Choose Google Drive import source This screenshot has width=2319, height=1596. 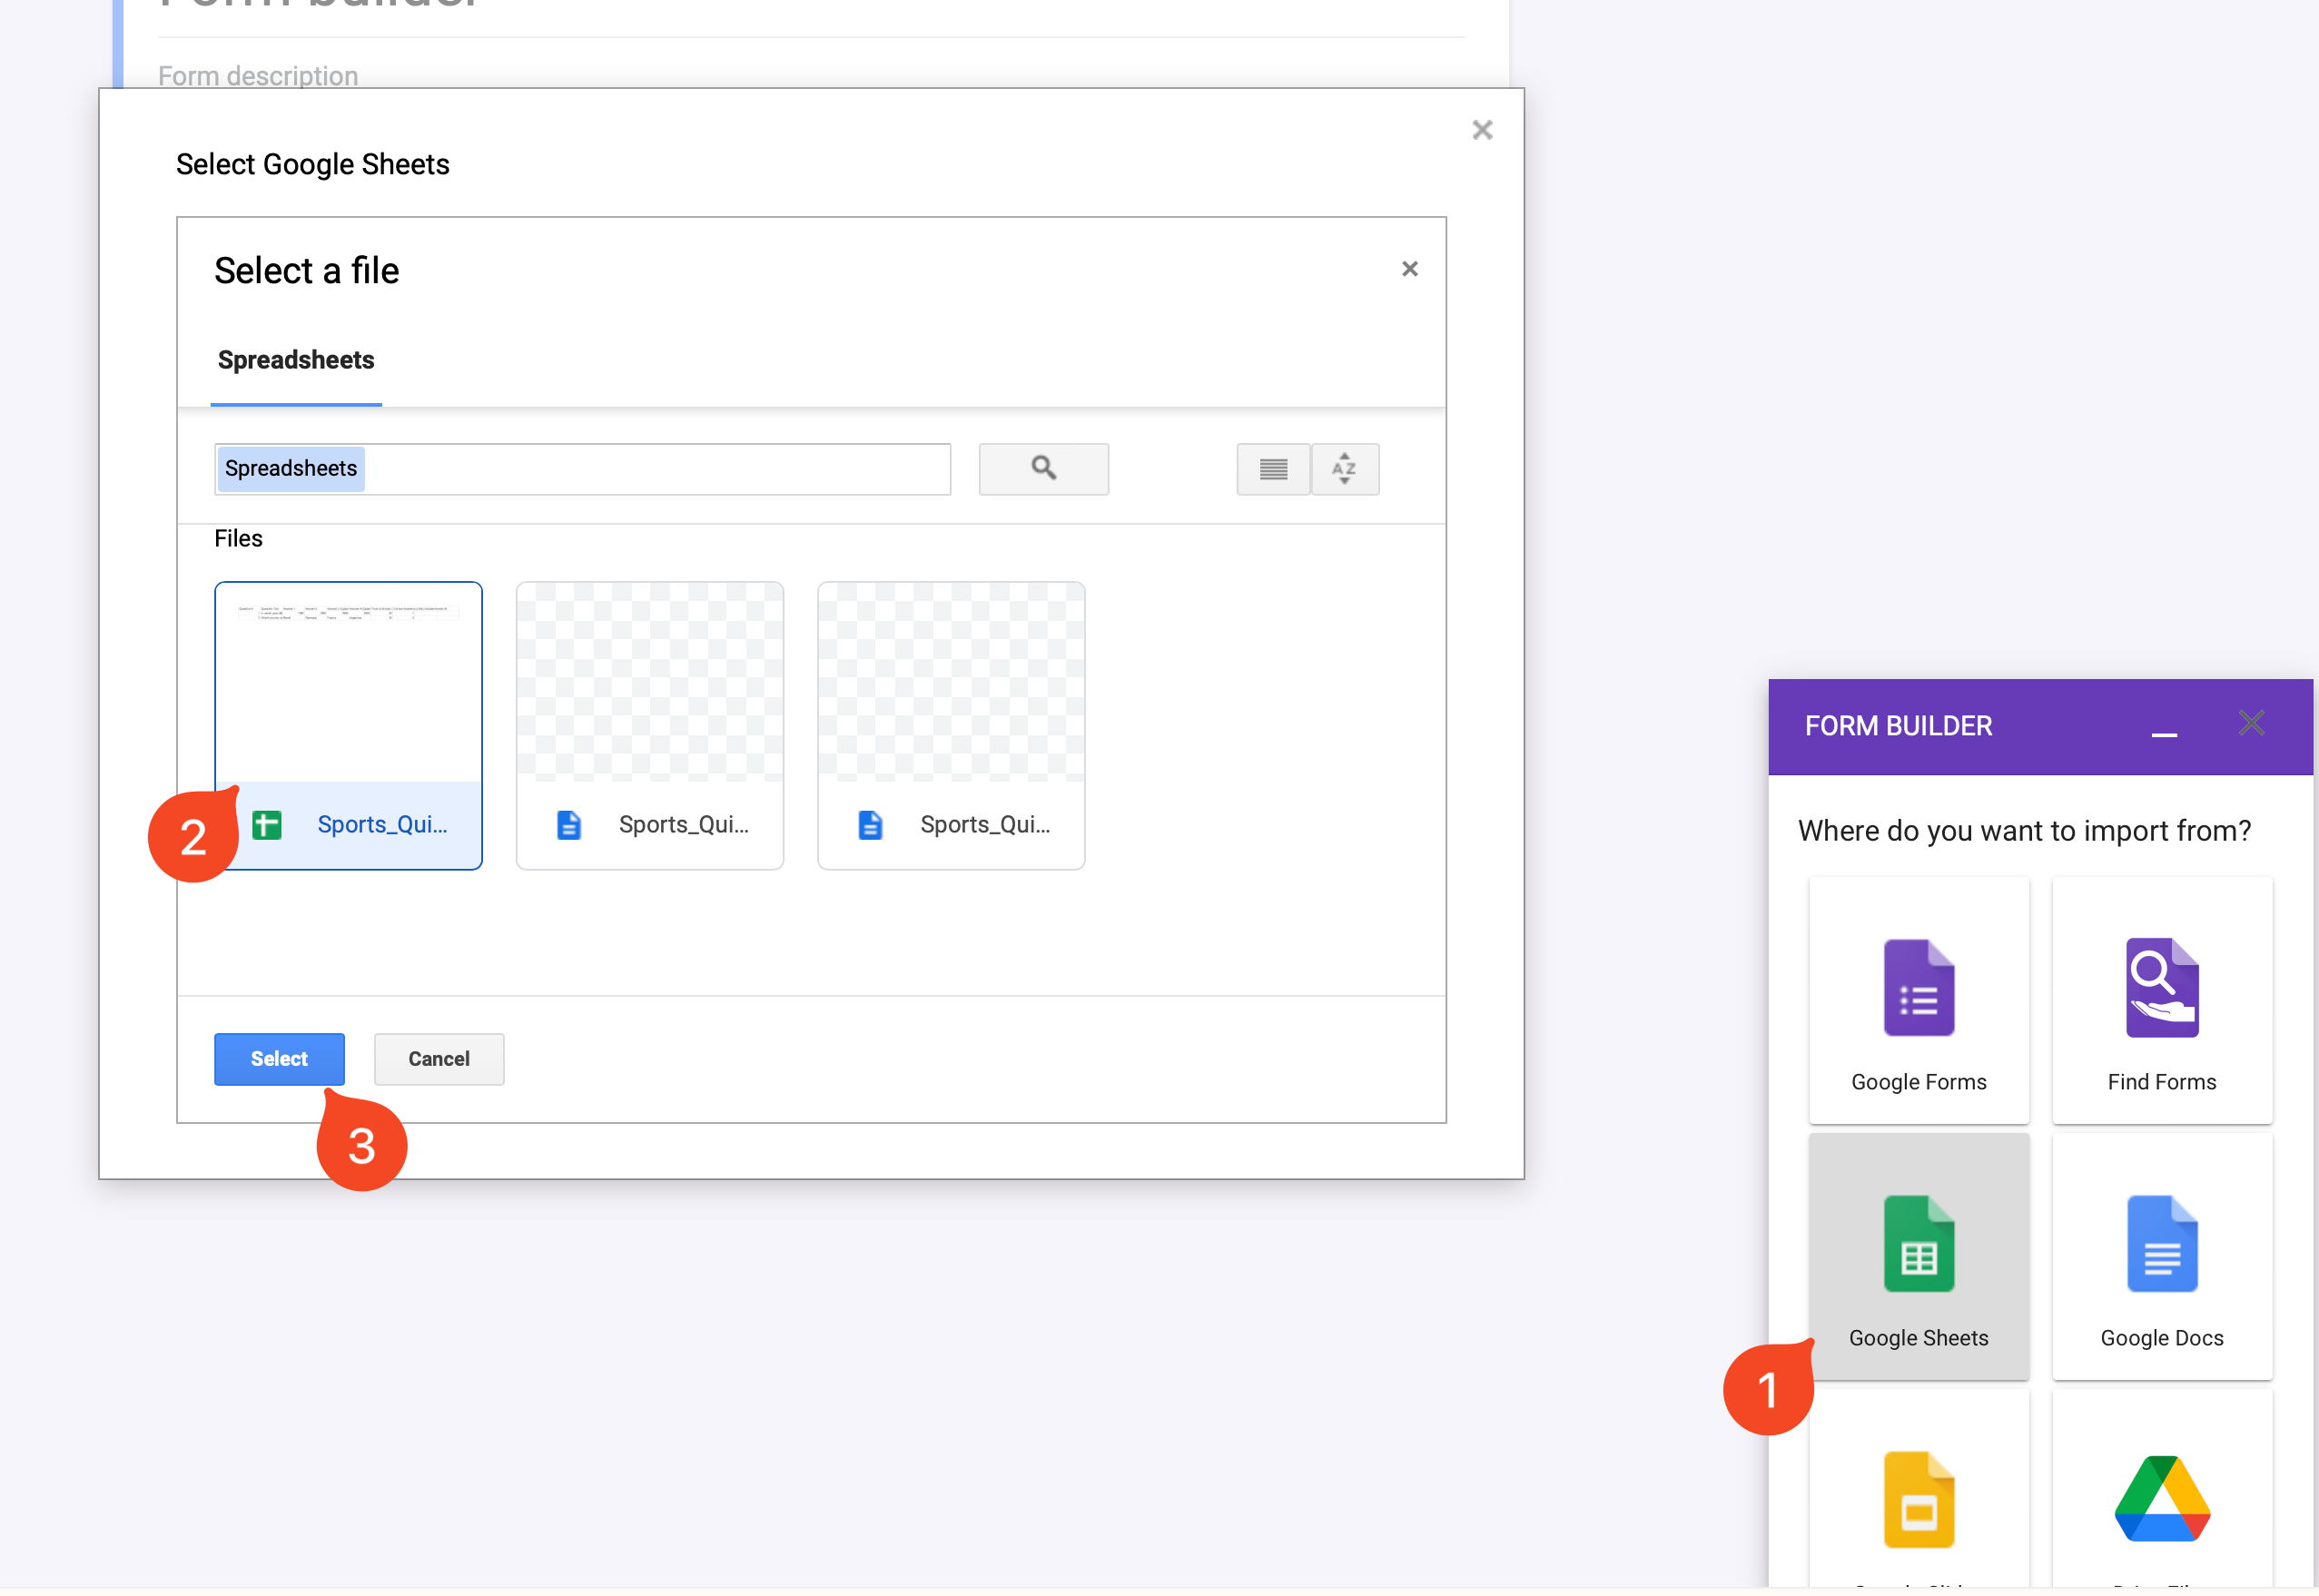[2161, 1500]
